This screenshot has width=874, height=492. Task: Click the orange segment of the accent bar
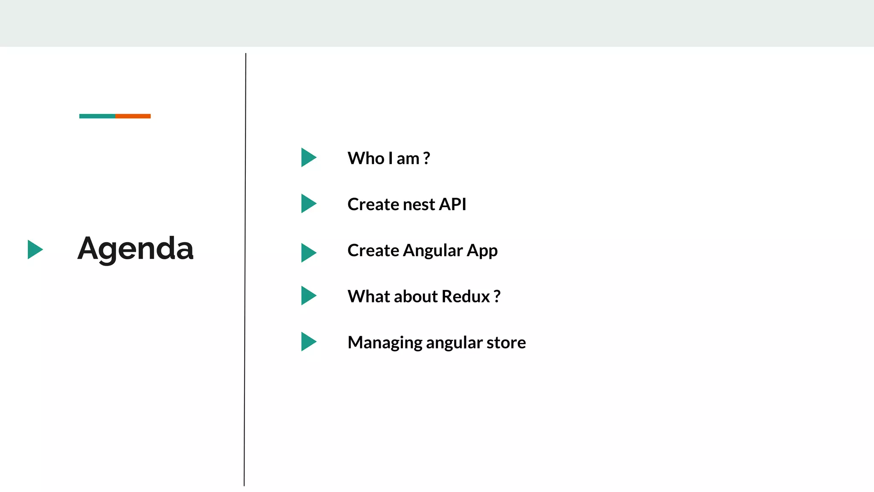coord(133,116)
